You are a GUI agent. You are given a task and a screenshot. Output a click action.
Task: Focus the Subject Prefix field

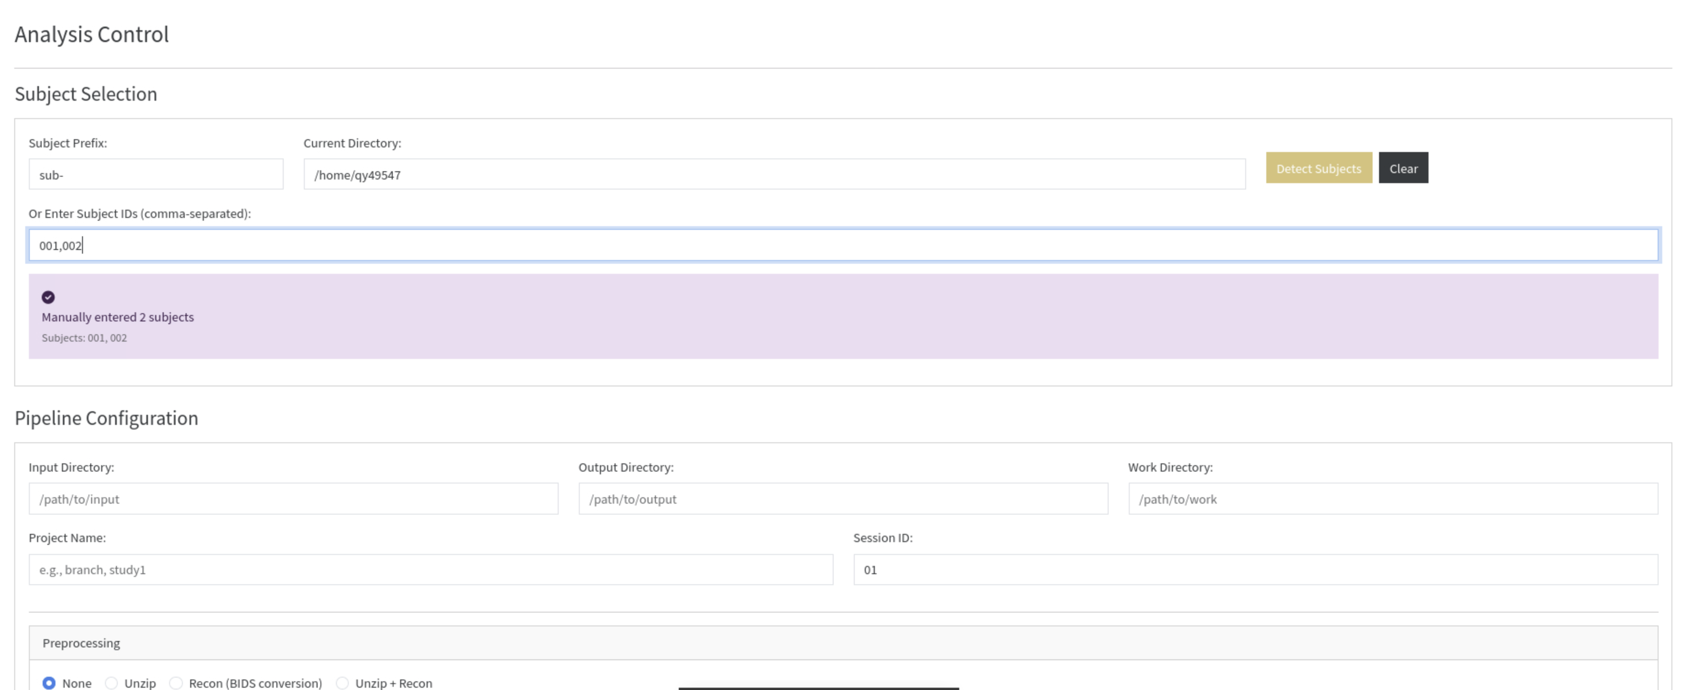pyautogui.click(x=156, y=174)
